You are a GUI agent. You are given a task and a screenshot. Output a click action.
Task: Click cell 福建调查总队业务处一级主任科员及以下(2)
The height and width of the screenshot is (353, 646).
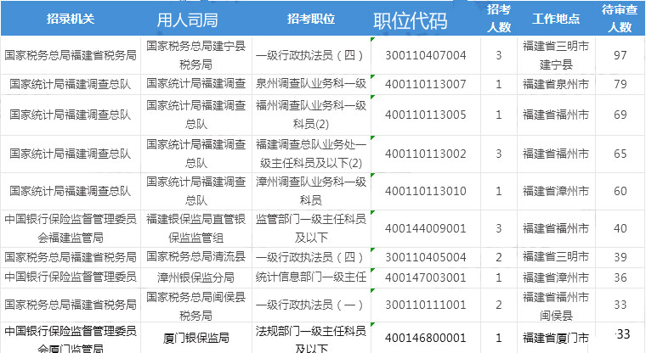click(311, 154)
